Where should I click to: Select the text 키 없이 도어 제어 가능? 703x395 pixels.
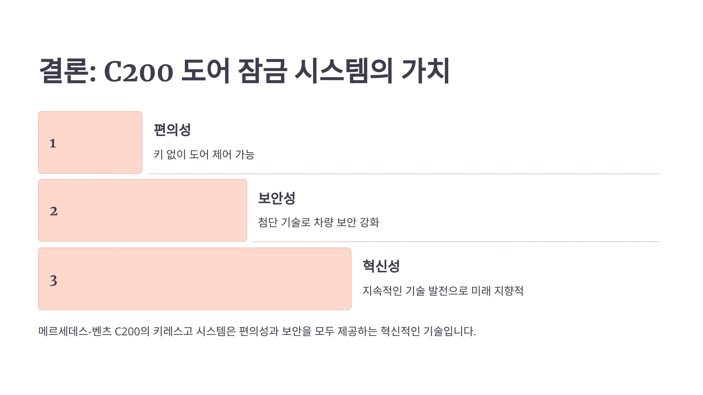click(204, 154)
